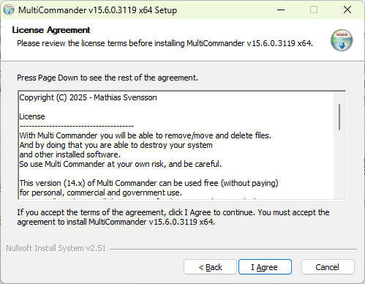Click the 'So use Multi Commander at your own risk' line
This screenshot has width=365, height=284.
(x=120, y=164)
